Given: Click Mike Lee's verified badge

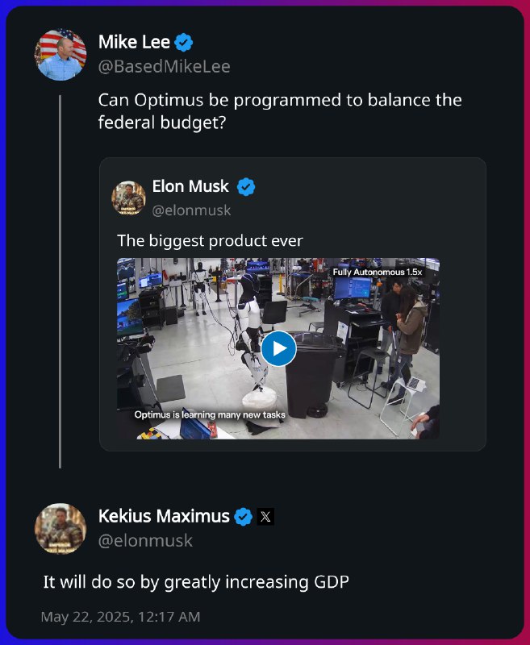Looking at the screenshot, I should [184, 42].
